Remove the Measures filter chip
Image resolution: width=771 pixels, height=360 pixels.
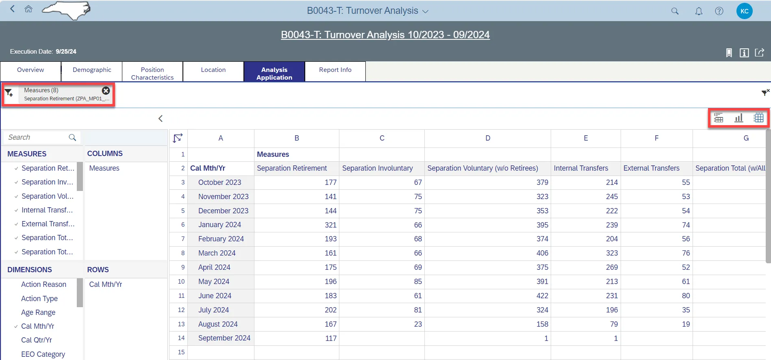(x=106, y=91)
